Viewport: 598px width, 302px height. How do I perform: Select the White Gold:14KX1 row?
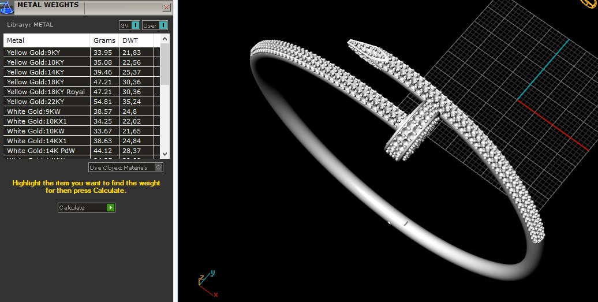81,141
